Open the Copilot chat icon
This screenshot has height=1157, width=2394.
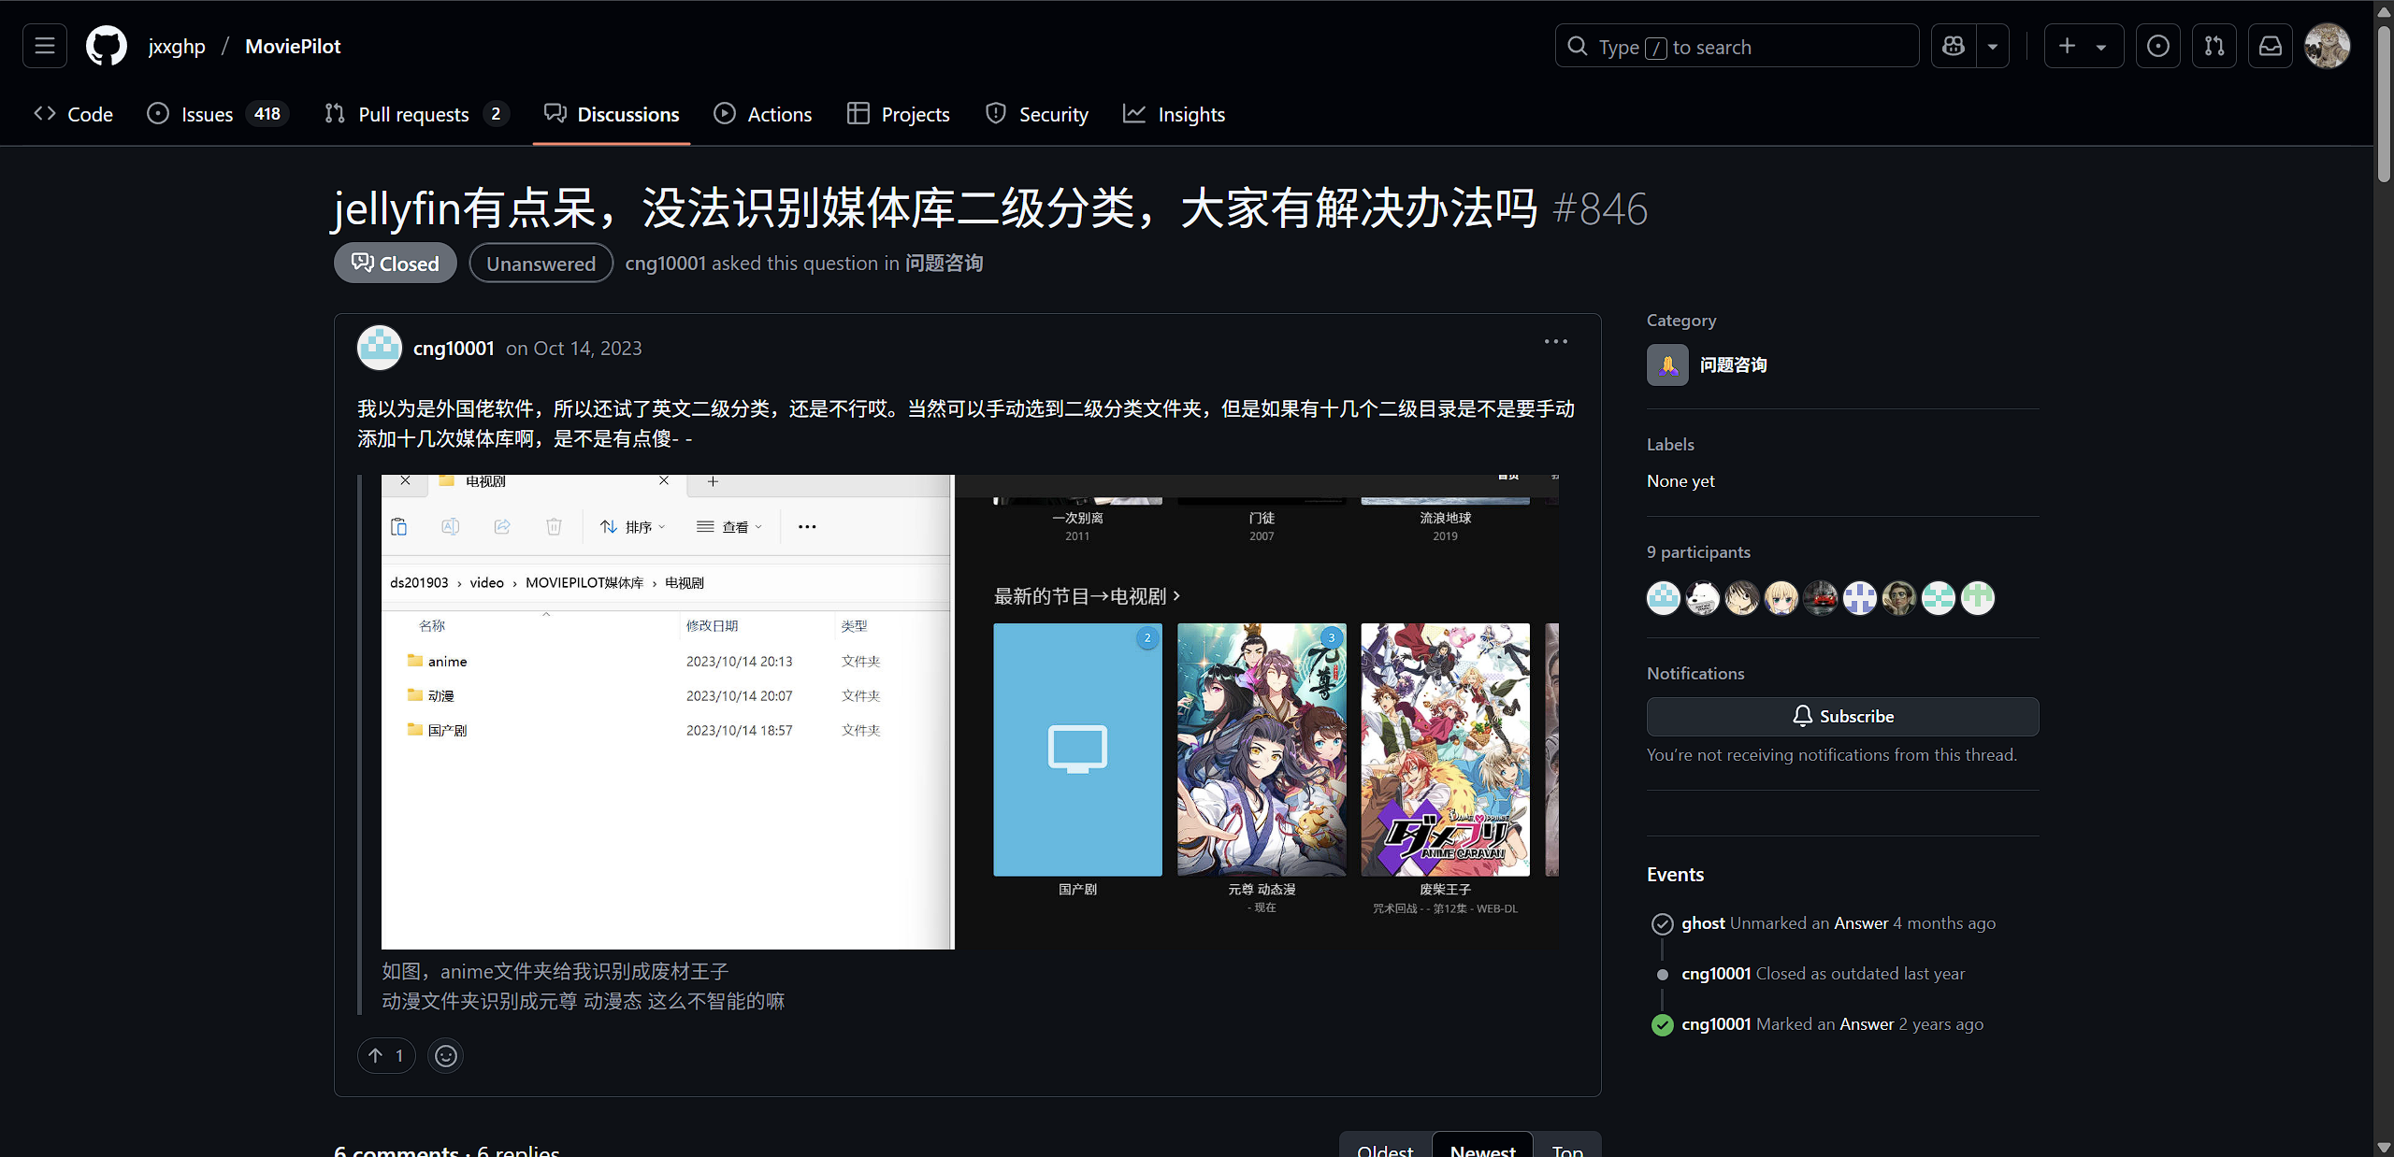click(1954, 46)
